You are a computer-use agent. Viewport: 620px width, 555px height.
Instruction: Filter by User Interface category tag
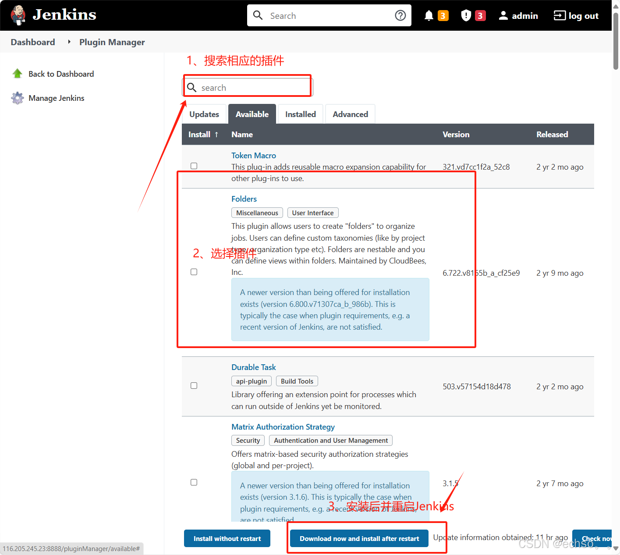tap(313, 213)
